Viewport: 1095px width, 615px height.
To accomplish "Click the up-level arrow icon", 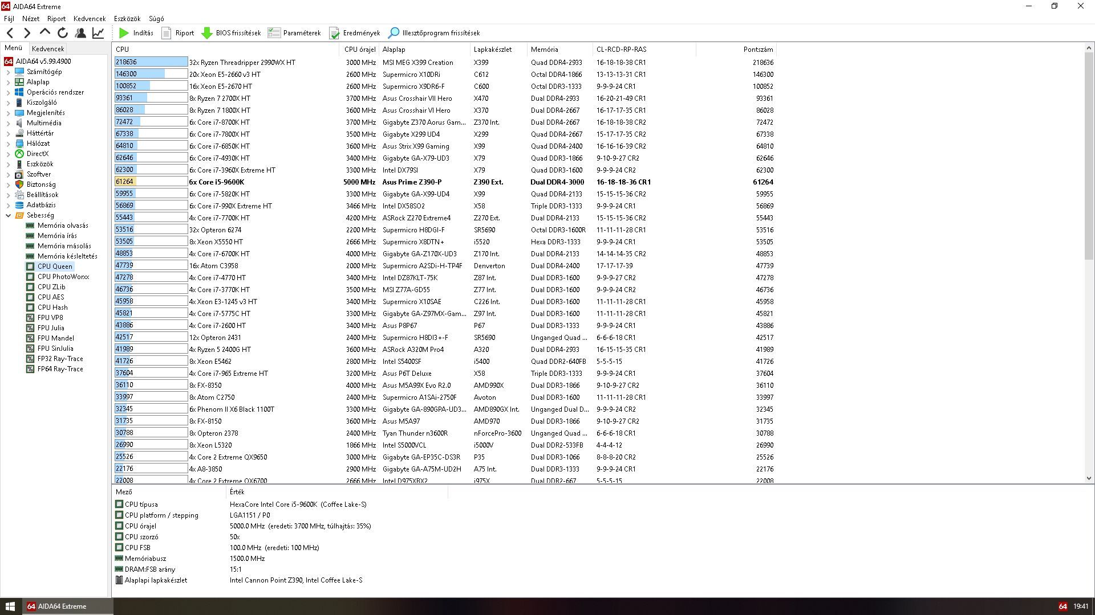I will (45, 32).
